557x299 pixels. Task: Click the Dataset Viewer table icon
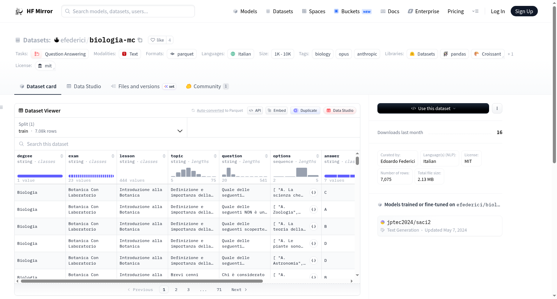(x=21, y=110)
